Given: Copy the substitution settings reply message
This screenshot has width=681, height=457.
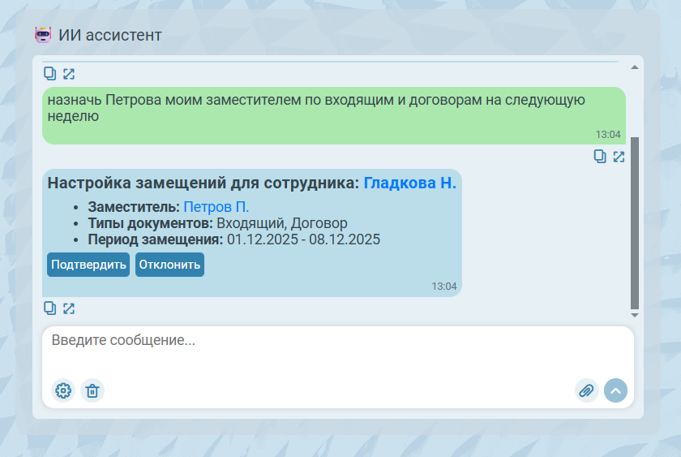Looking at the screenshot, I should coord(50,308).
